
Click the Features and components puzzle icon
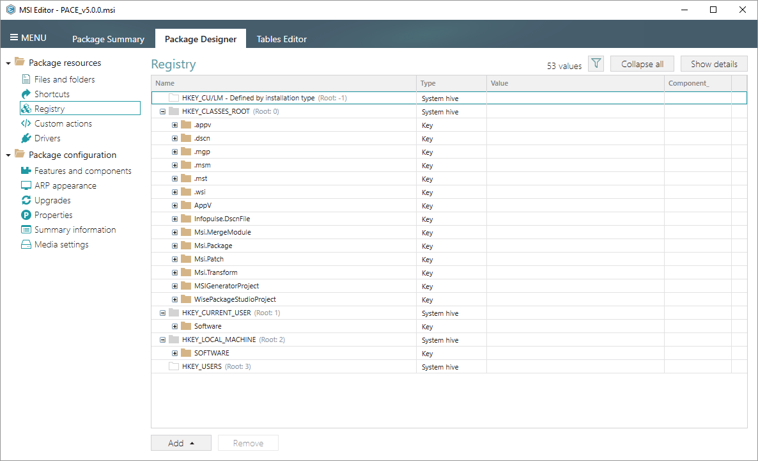point(26,171)
